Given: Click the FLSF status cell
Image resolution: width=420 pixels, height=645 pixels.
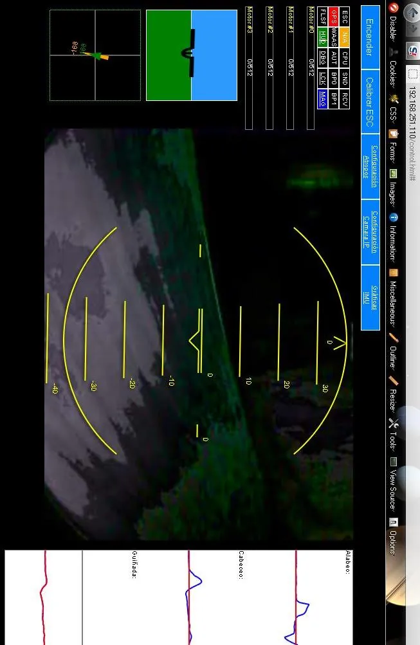Looking at the screenshot, I should click(x=323, y=17).
